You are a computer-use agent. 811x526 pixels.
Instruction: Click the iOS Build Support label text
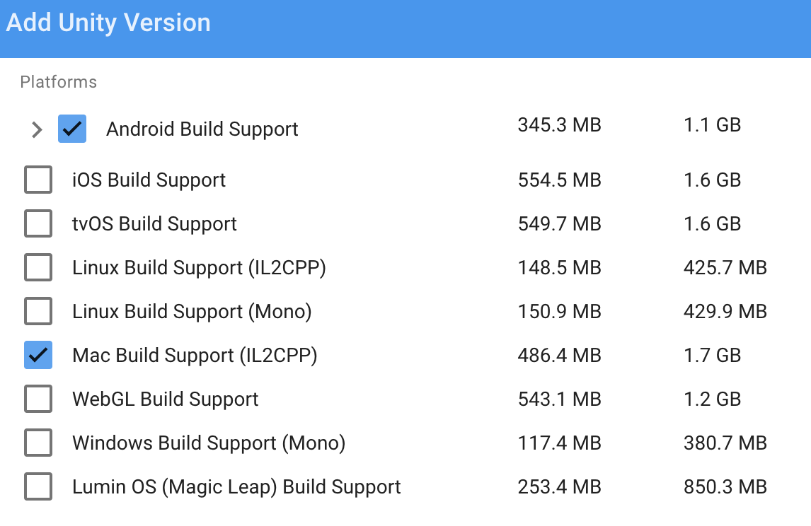click(149, 180)
